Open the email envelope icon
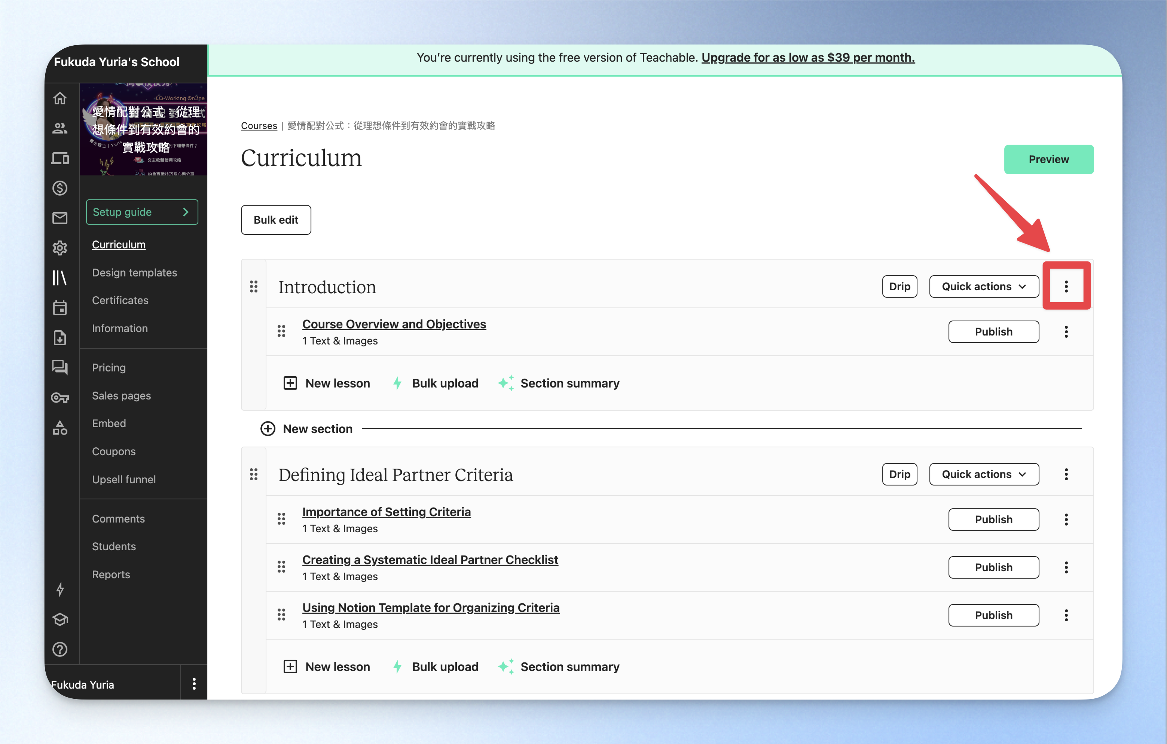Image resolution: width=1167 pixels, height=744 pixels. click(x=59, y=218)
